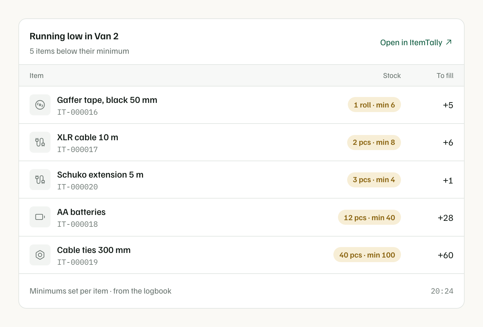Click the AA batteries battery icon

click(x=40, y=217)
